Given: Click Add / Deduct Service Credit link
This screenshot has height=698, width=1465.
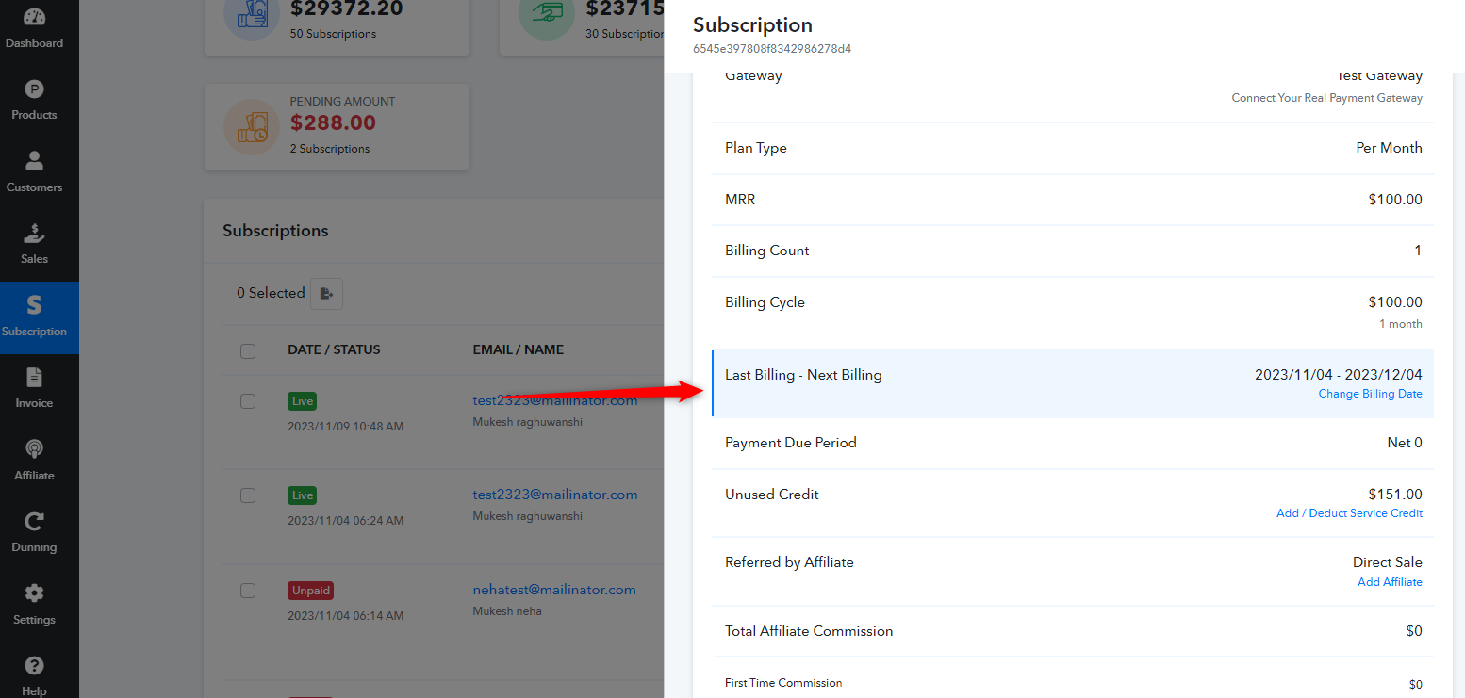Looking at the screenshot, I should (1349, 513).
